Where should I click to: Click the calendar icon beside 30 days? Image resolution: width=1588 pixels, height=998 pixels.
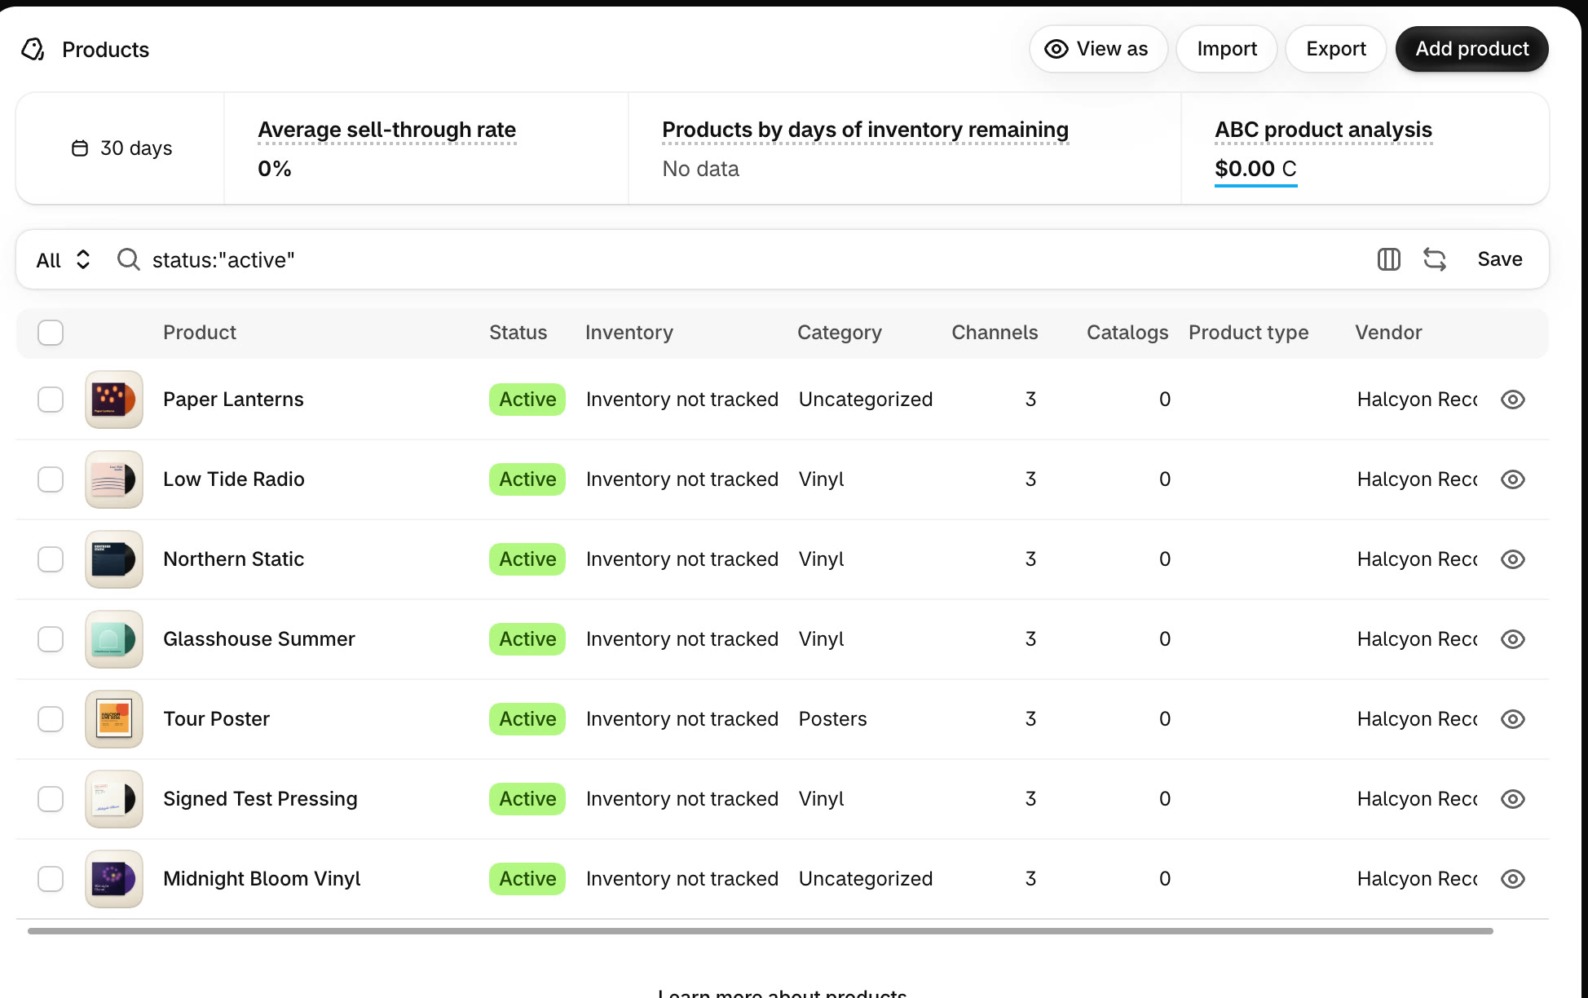(x=80, y=148)
